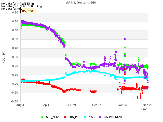Image resolution: width=163 pixels, height=122 pixels.
Task: Click the highest purple outlier point near 0.50
Action: coord(125,39)
